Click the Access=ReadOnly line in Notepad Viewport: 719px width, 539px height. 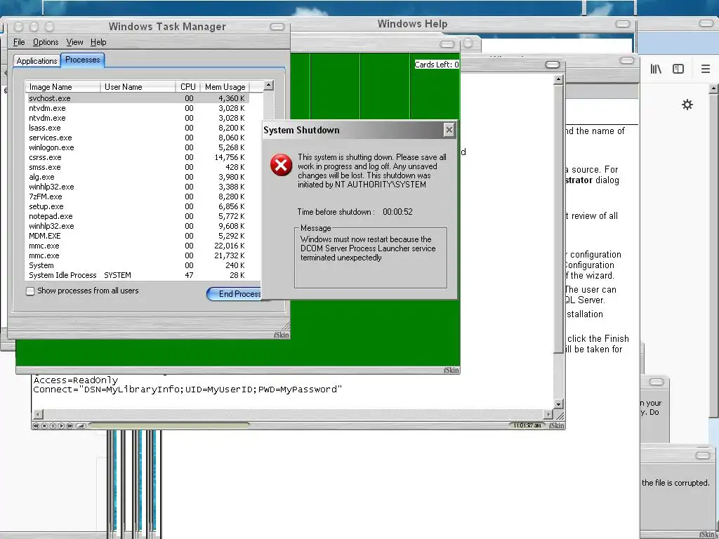coord(76,380)
